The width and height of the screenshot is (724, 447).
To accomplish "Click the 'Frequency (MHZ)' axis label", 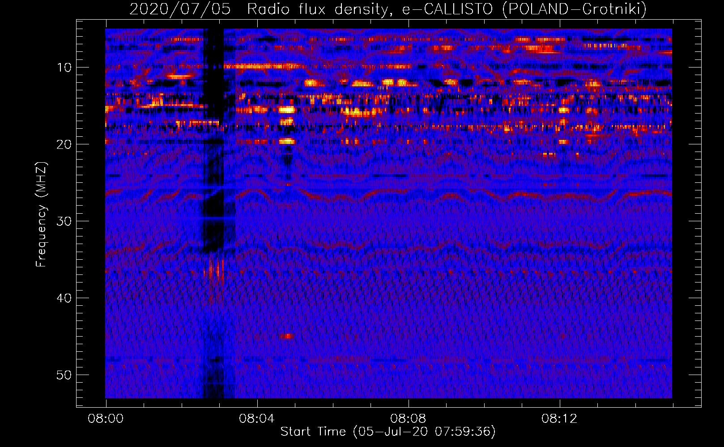I will pyautogui.click(x=41, y=215).
